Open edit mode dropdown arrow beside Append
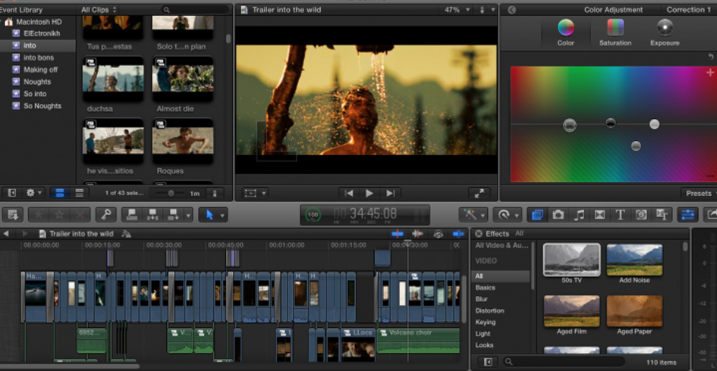The height and width of the screenshot is (371, 717). 188,215
